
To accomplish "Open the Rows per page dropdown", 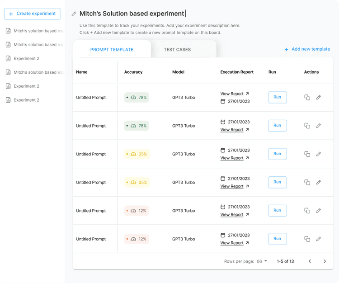I will point(262,261).
